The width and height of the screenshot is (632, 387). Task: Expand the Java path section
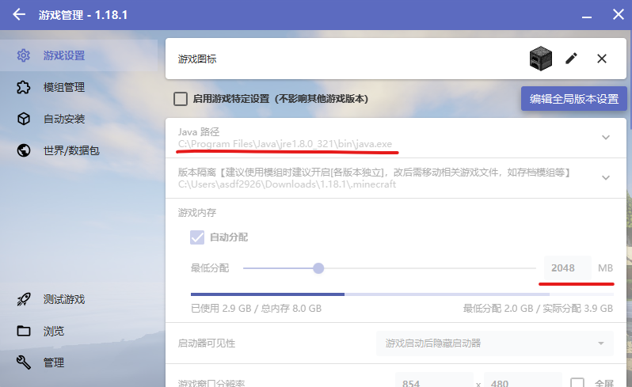point(606,137)
